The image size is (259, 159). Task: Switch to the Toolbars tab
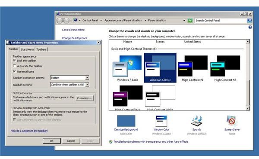coord(41,49)
